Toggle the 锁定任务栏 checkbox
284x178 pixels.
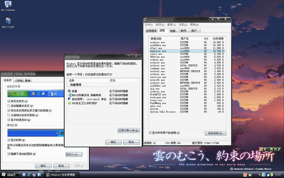pos(9,101)
